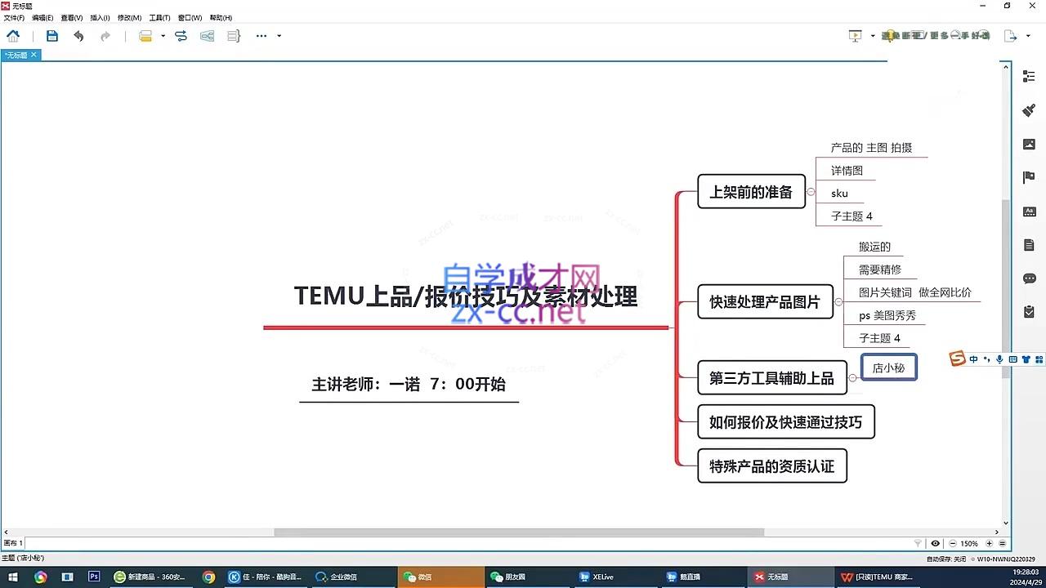Open the Markers flag panel
Image resolution: width=1046 pixels, height=588 pixels.
(1029, 177)
